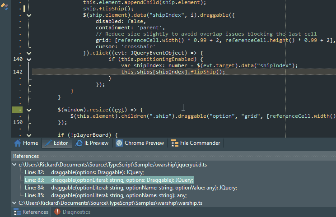
Task: Open the Chrome Preview tab
Action: (140, 143)
